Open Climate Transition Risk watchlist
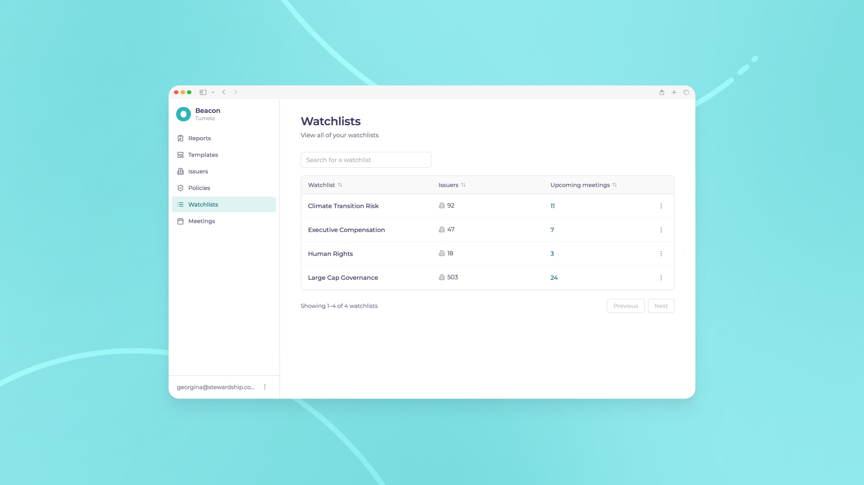Screen dimensions: 864x485 [x=343, y=206]
